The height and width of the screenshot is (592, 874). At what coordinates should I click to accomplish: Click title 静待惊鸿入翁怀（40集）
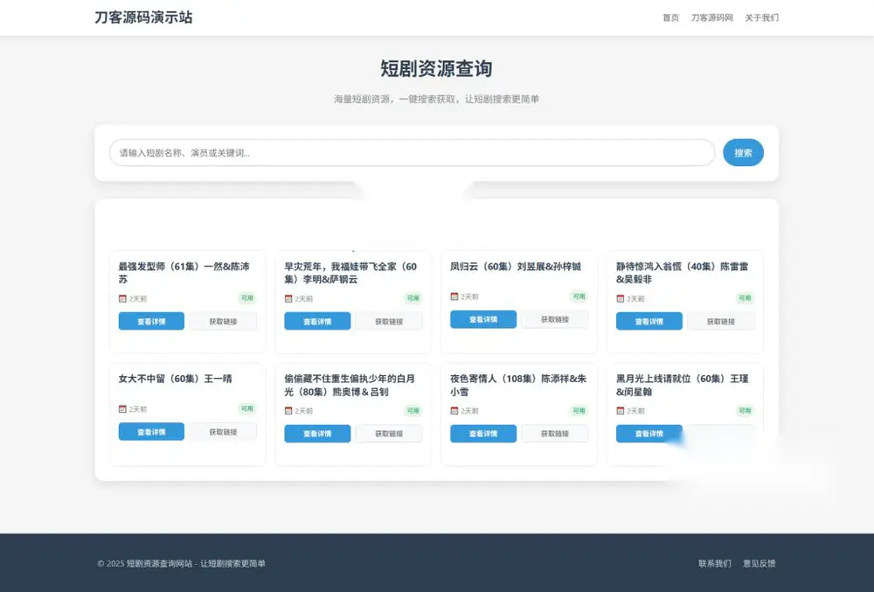click(682, 273)
